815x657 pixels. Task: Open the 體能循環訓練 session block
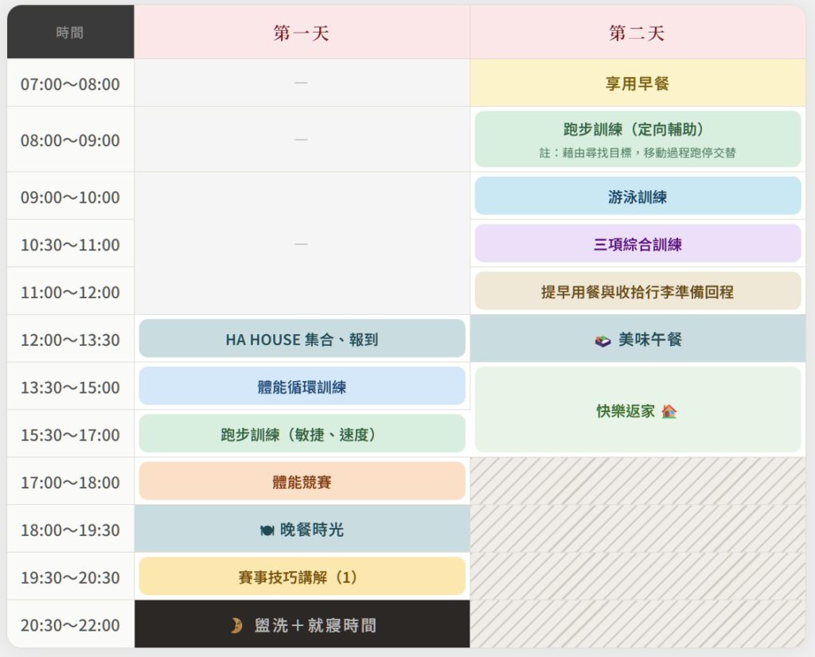click(x=302, y=387)
